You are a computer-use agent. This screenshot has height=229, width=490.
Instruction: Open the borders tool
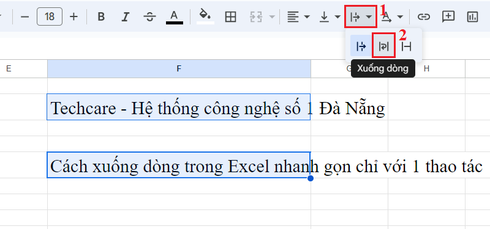pyautogui.click(x=231, y=17)
